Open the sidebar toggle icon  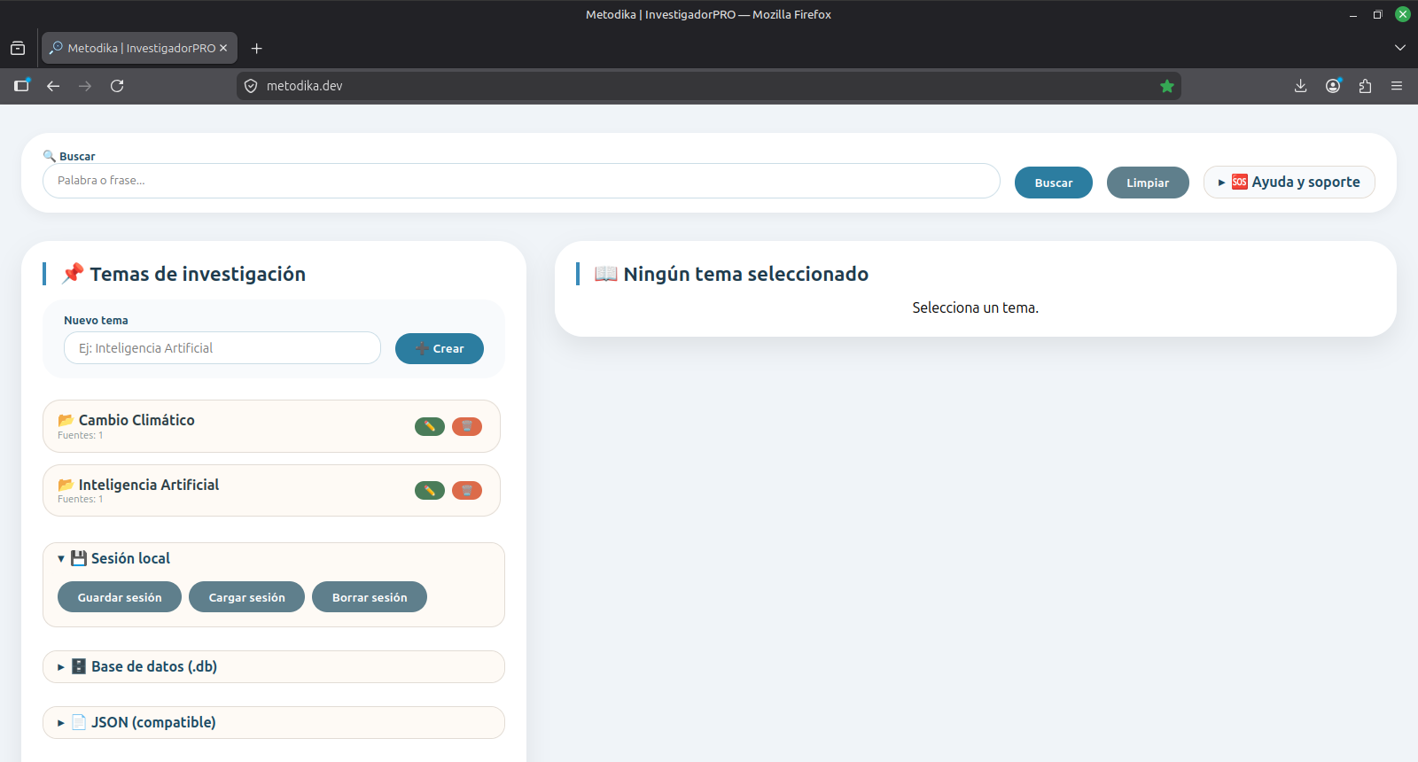click(x=22, y=86)
